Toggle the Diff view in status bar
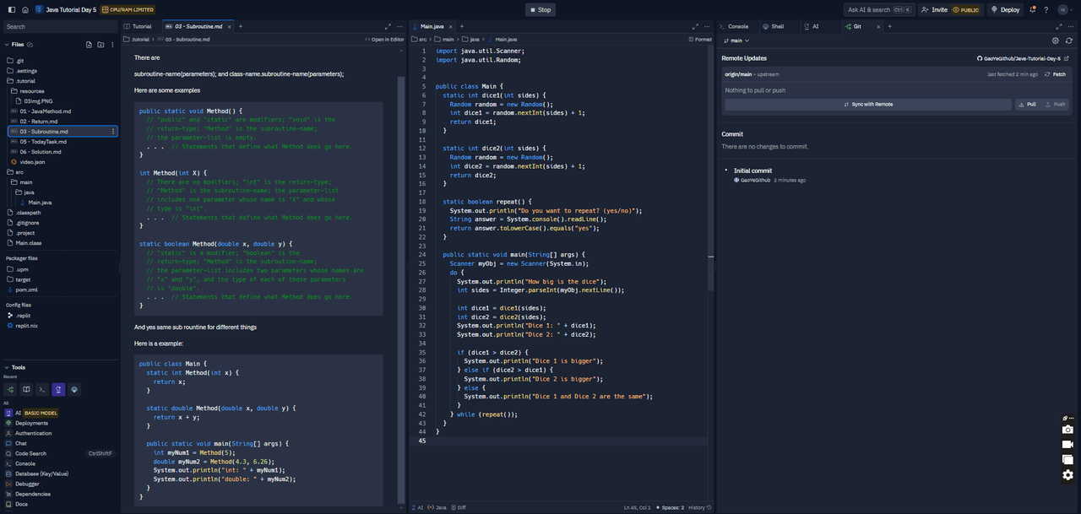The height and width of the screenshot is (514, 1081). (458, 507)
